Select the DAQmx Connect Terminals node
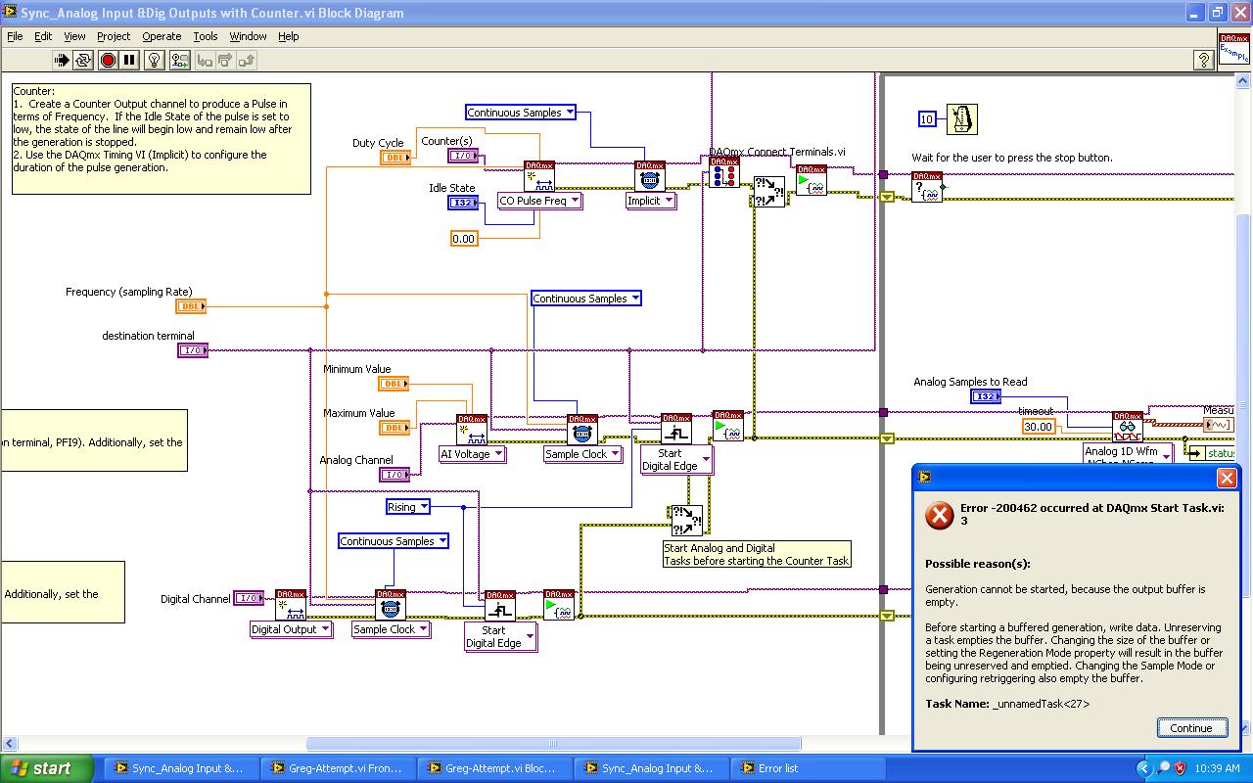The width and height of the screenshot is (1253, 783). coord(724,172)
